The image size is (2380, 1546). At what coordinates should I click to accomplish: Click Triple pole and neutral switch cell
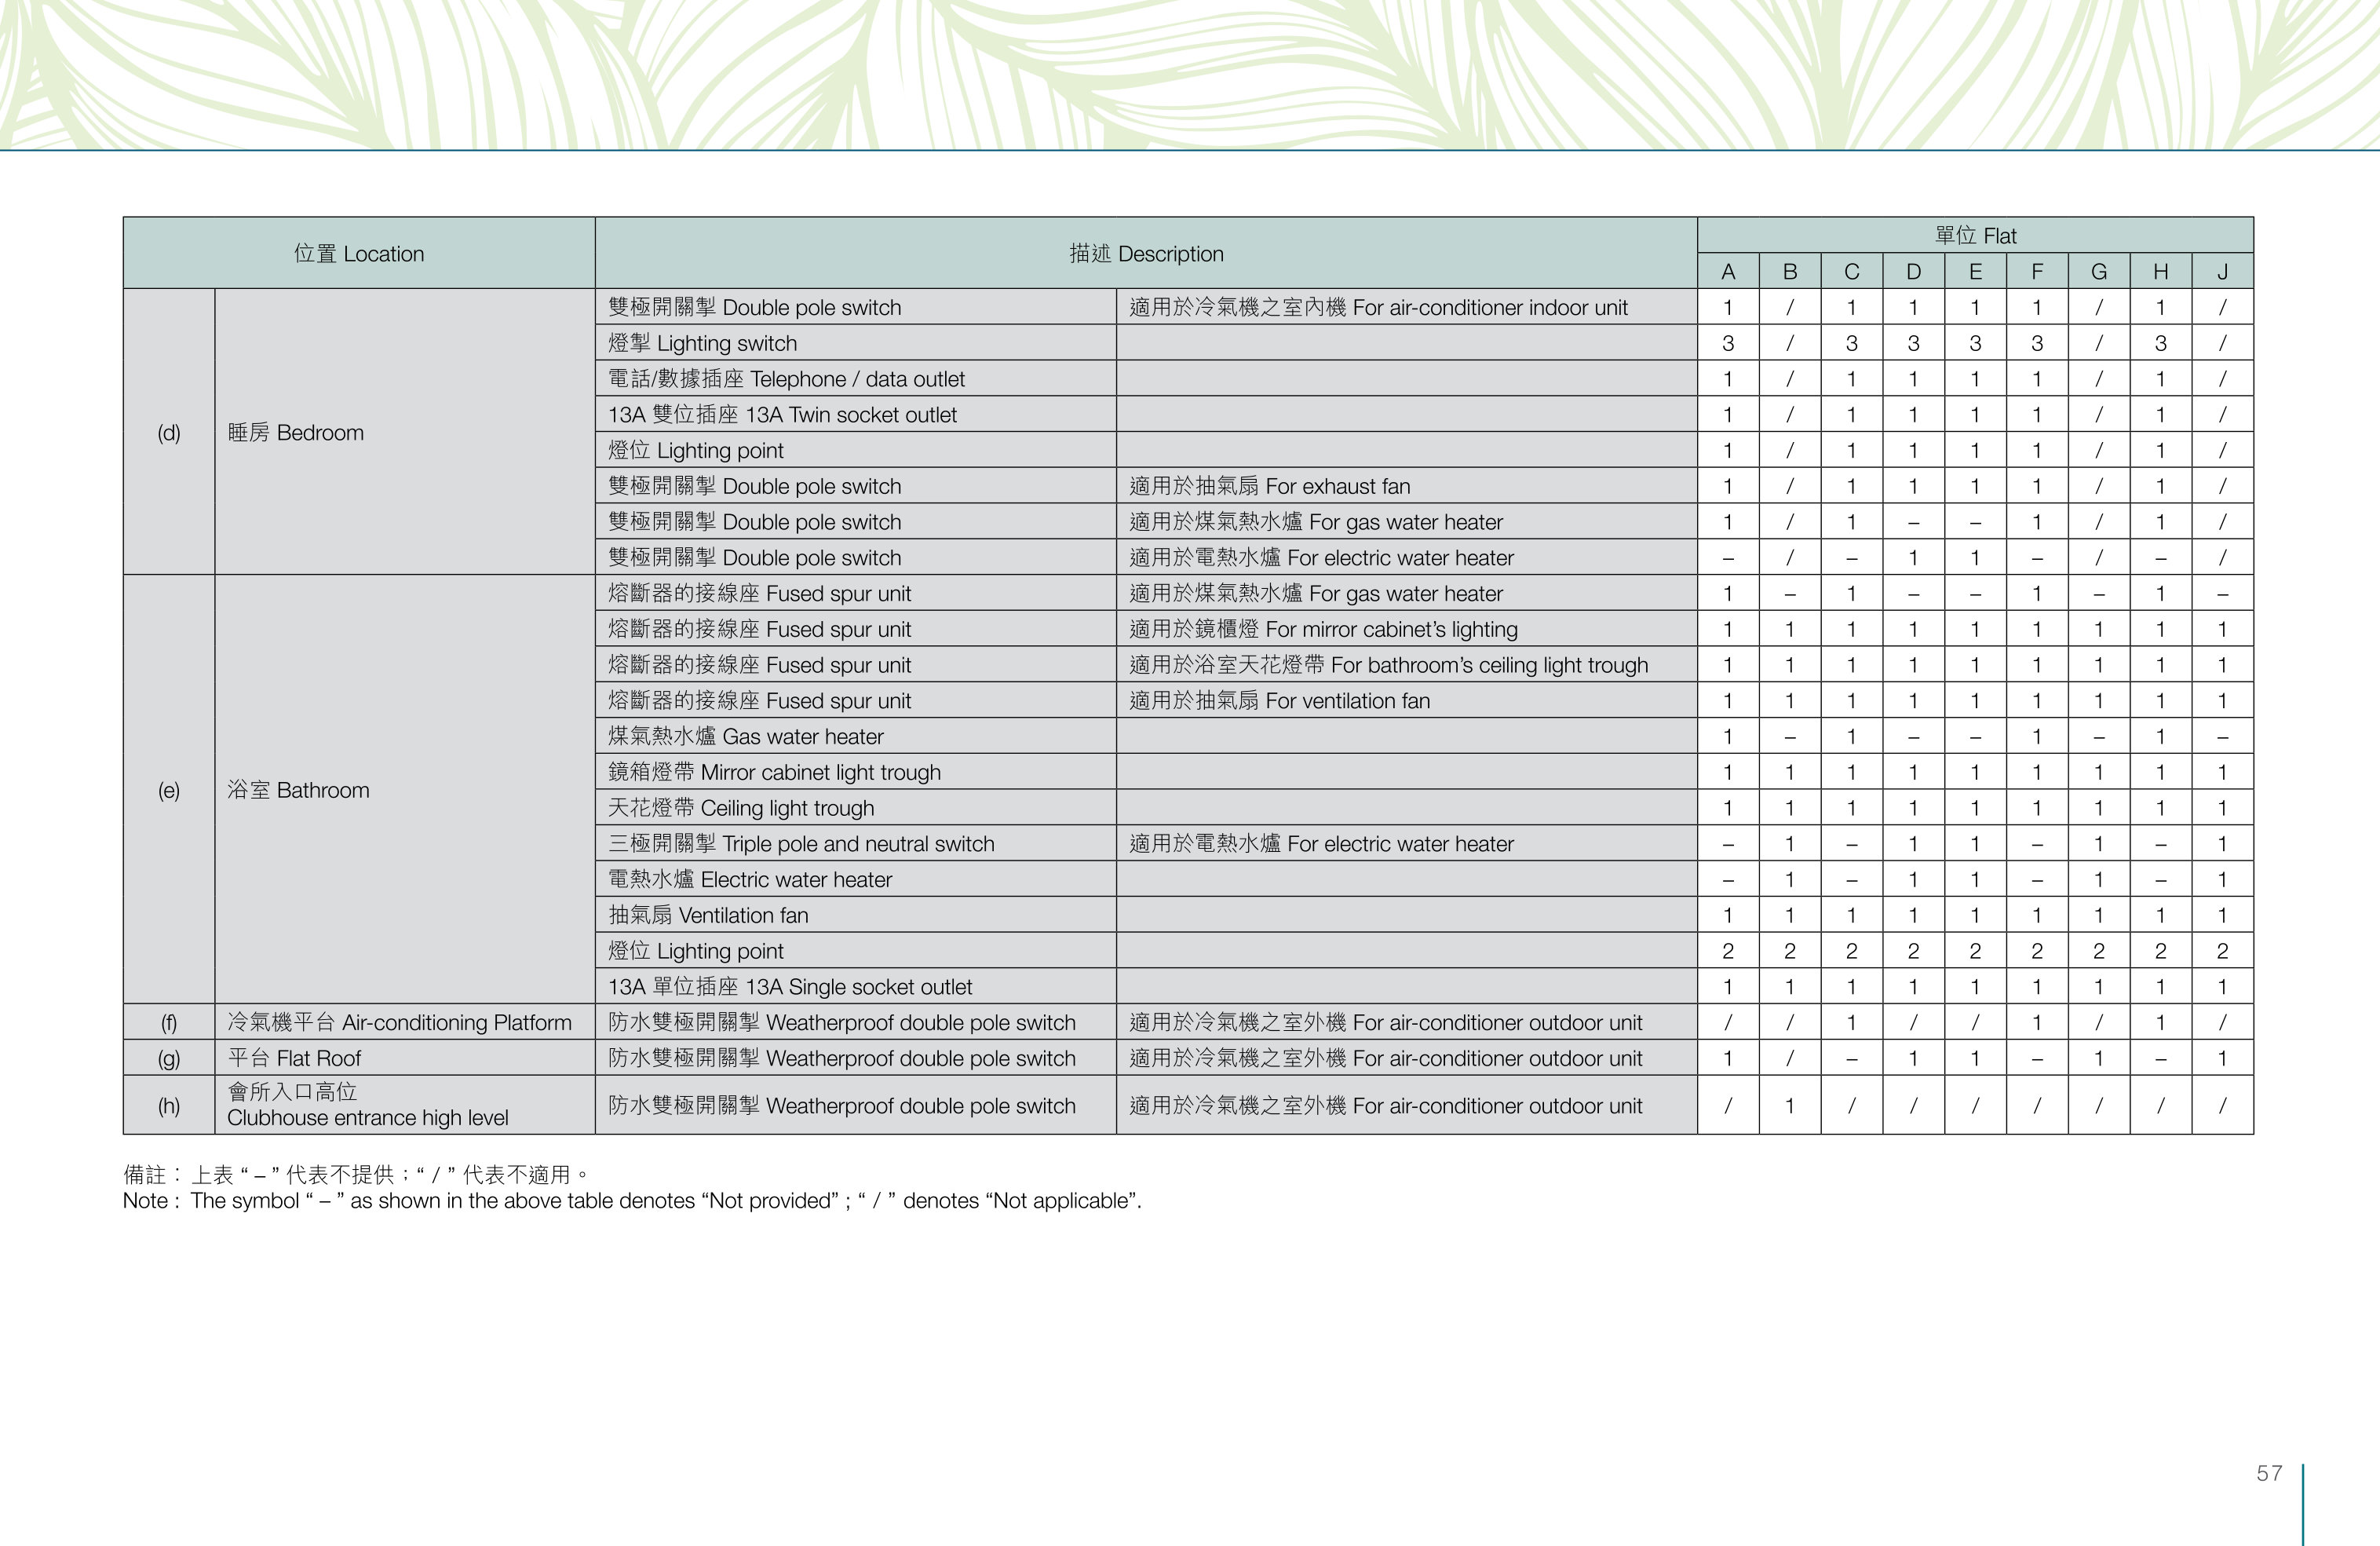(856, 843)
